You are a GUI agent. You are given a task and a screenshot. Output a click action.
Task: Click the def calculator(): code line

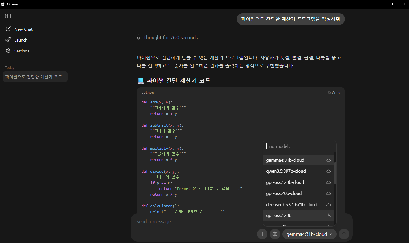160,206
